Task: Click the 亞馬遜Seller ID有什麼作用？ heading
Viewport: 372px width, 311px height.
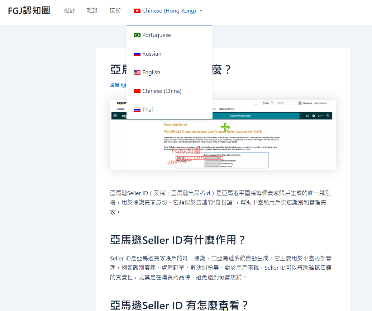Action: pos(178,240)
